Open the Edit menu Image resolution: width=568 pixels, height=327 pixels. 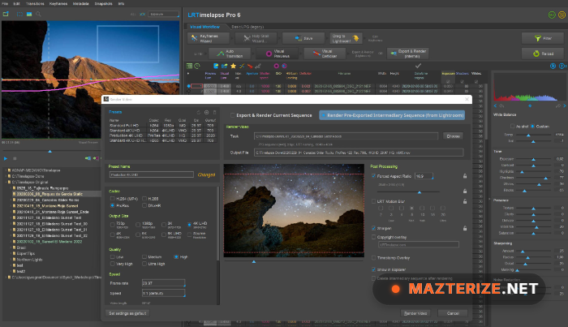tap(17, 3)
